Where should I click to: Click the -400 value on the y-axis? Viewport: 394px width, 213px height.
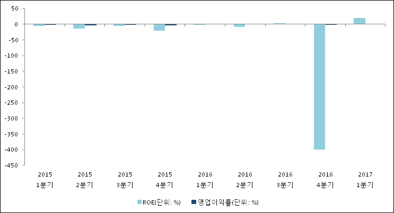[12, 150]
